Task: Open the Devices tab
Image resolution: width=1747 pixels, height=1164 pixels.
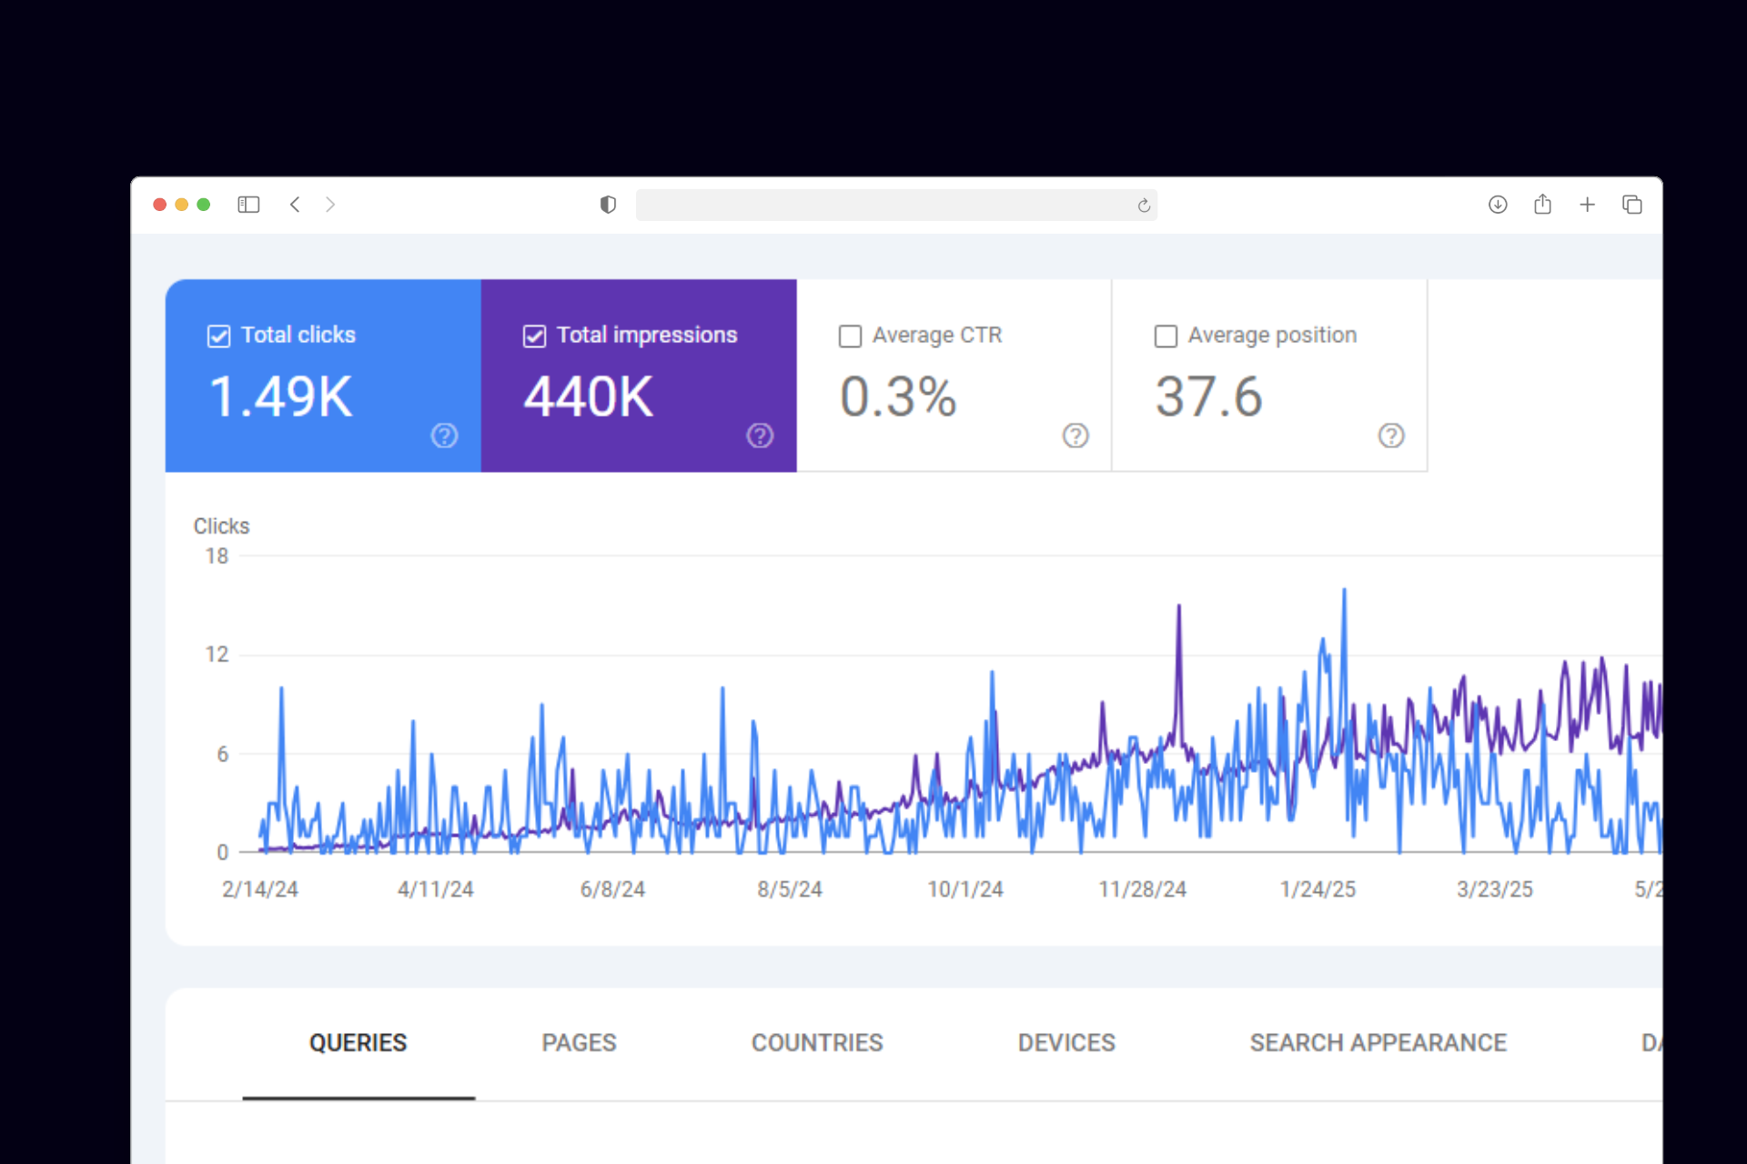Action: coord(1065,1043)
